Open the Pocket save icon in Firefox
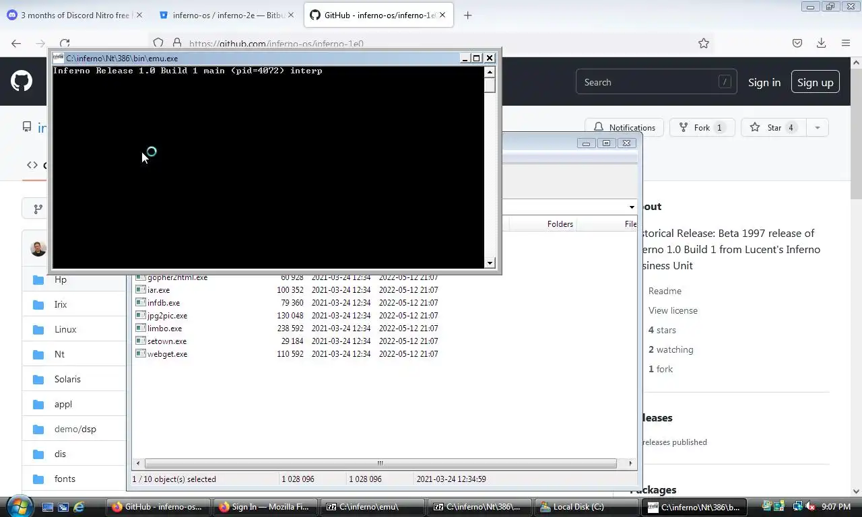The image size is (862, 517). 797,43
